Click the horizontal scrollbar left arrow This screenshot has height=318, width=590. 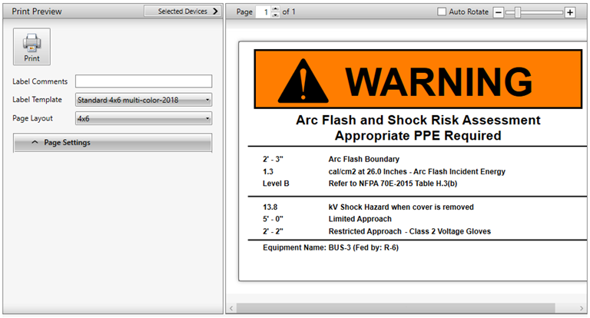pyautogui.click(x=231, y=308)
